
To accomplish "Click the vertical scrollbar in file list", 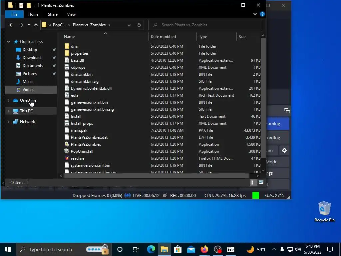I will [263, 98].
